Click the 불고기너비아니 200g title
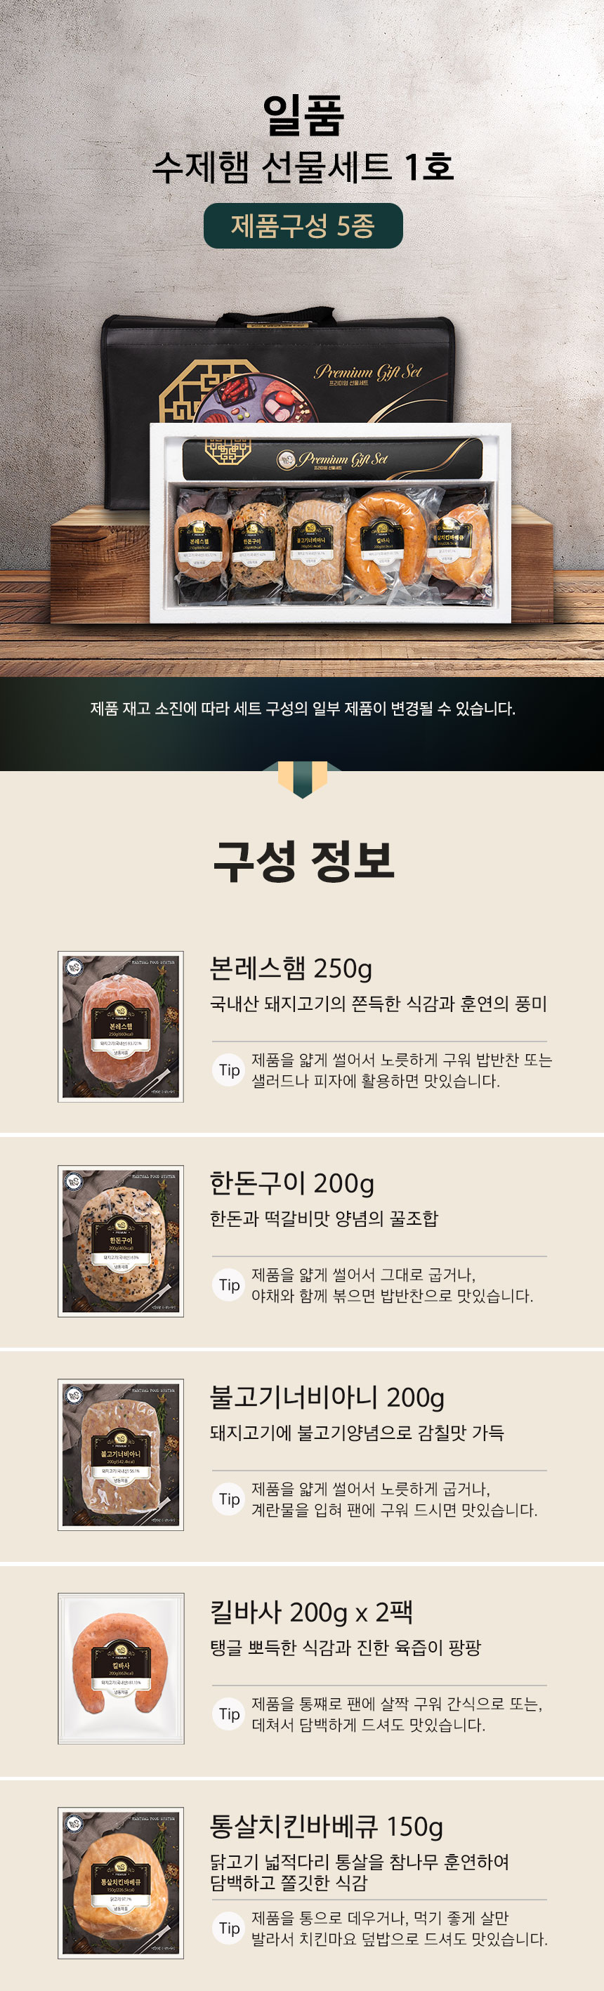Screen dimensions: 604x1991 (327, 1398)
